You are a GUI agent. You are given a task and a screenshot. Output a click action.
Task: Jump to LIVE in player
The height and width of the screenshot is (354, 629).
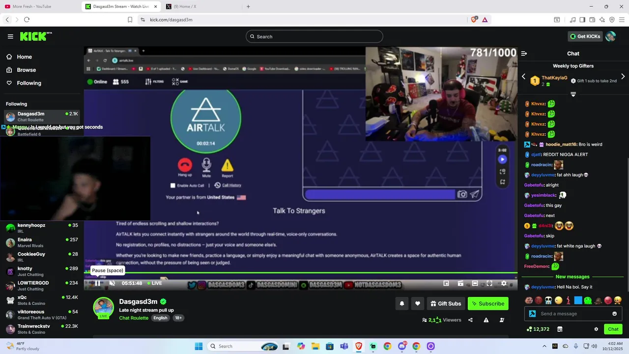click(154, 283)
